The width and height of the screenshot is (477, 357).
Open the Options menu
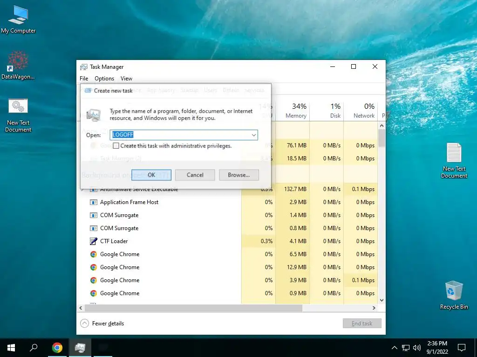(x=104, y=78)
